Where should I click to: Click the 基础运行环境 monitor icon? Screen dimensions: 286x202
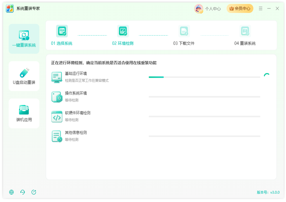pyautogui.click(x=57, y=77)
